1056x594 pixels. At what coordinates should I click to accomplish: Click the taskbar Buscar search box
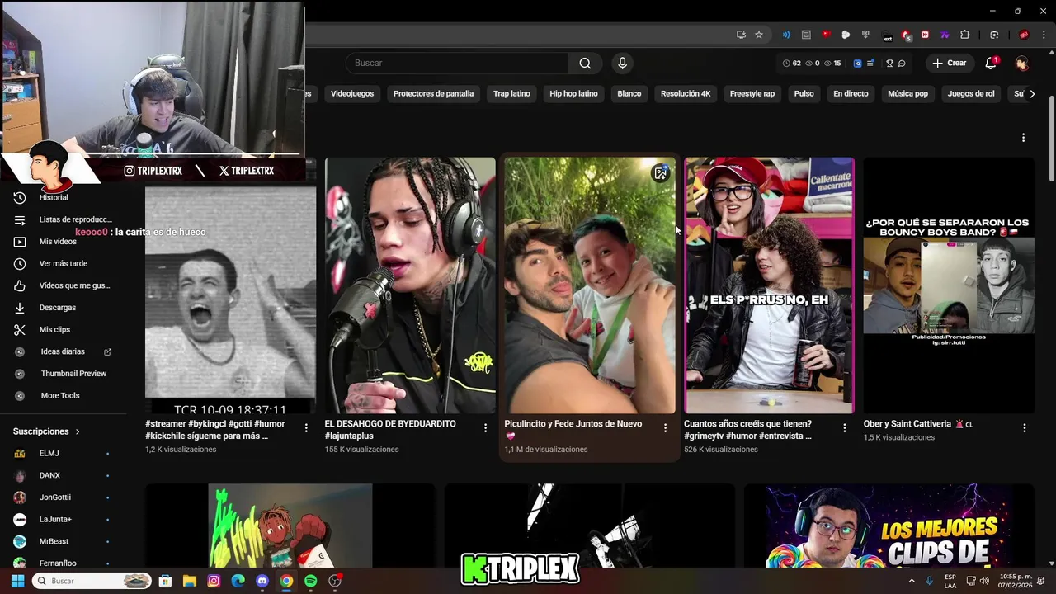(x=92, y=581)
